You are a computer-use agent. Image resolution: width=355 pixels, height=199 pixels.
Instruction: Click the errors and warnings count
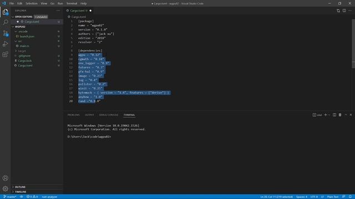(x=32, y=197)
